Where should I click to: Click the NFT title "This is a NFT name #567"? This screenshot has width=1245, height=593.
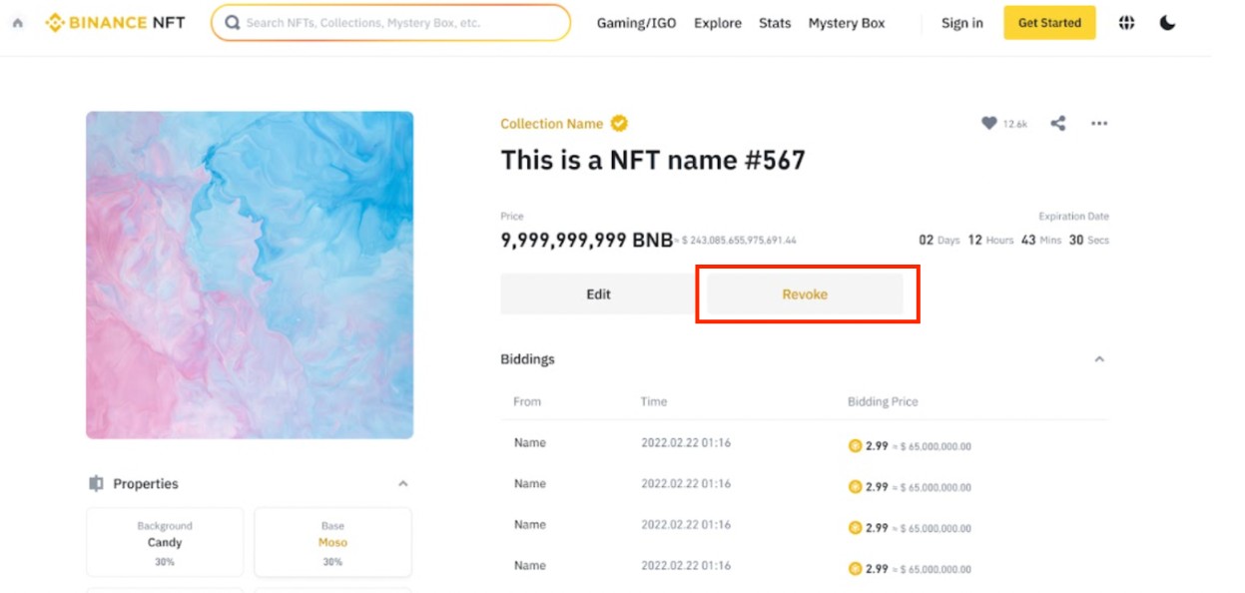tap(653, 161)
